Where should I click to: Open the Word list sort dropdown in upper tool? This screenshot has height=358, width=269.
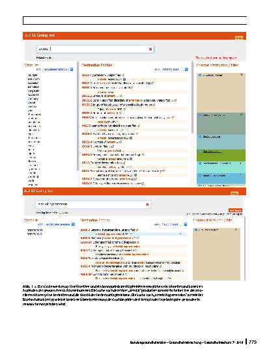pos(58,69)
